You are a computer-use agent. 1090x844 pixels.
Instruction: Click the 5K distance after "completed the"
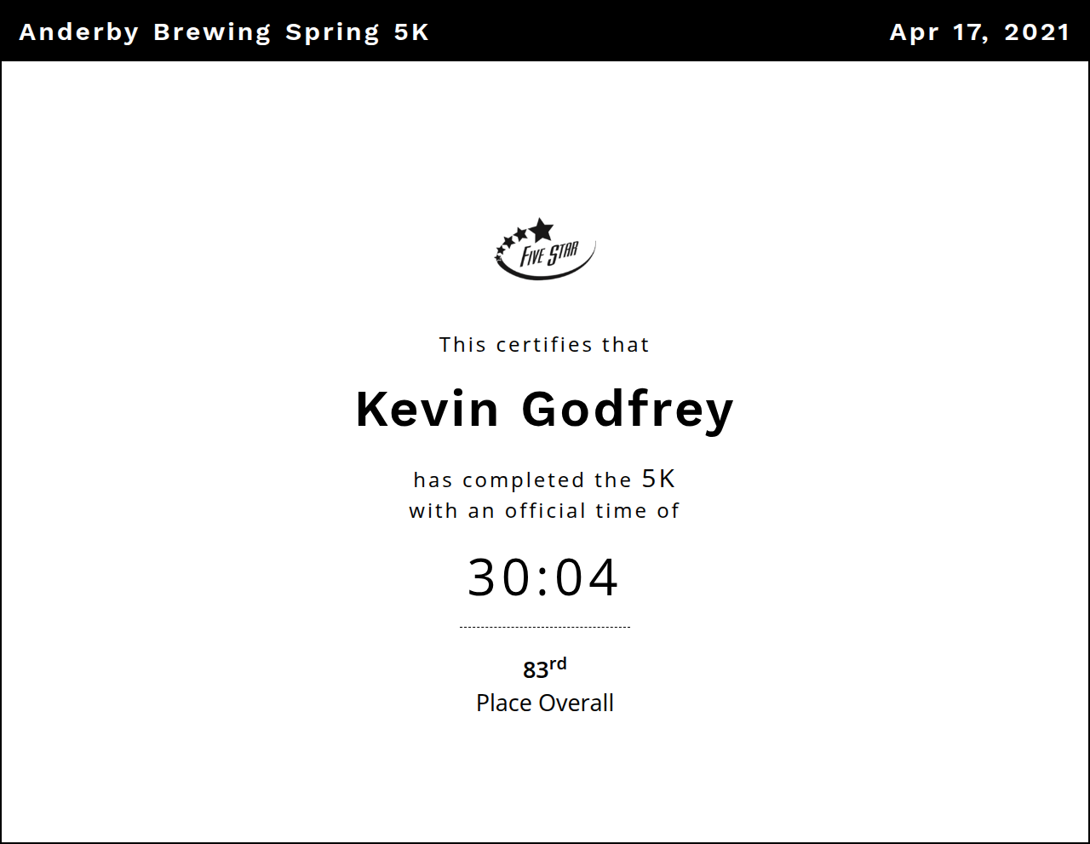point(658,479)
